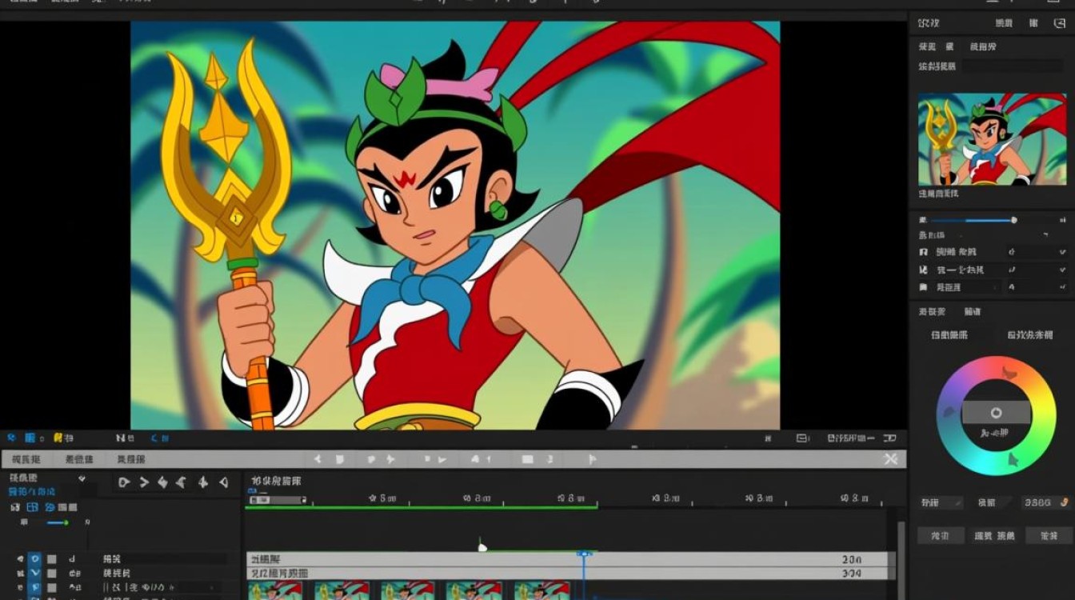Click the white keyframe marker on the timeline
1075x600 pixels.
[x=482, y=547]
